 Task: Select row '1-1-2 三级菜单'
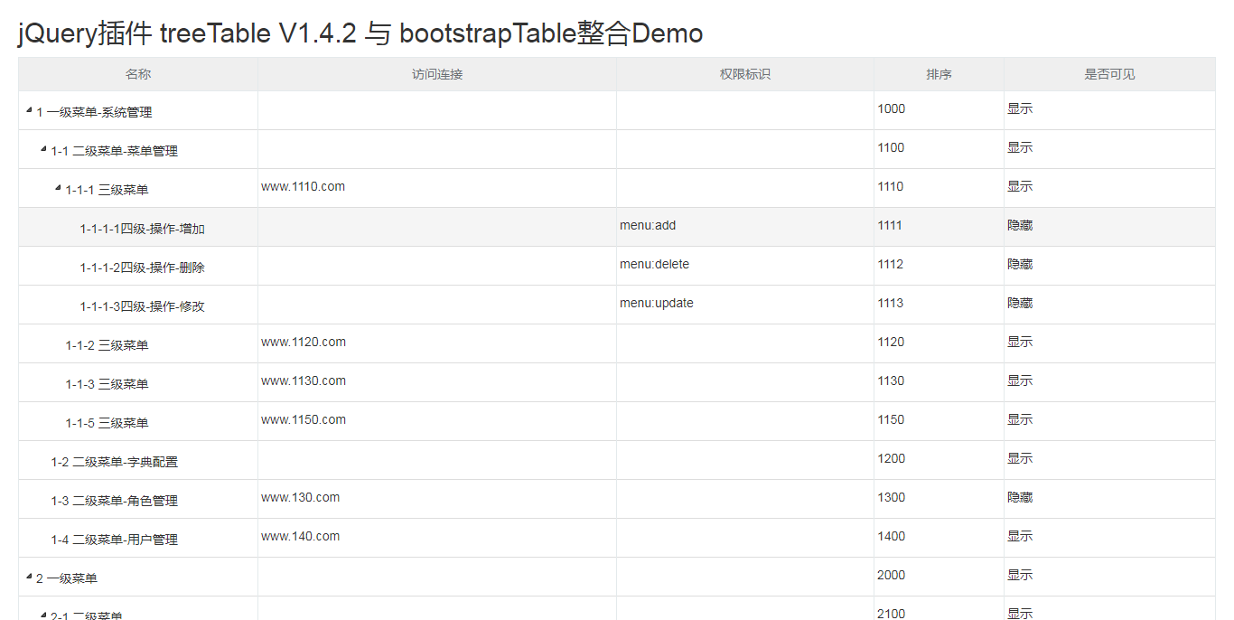pyautogui.click(x=617, y=343)
